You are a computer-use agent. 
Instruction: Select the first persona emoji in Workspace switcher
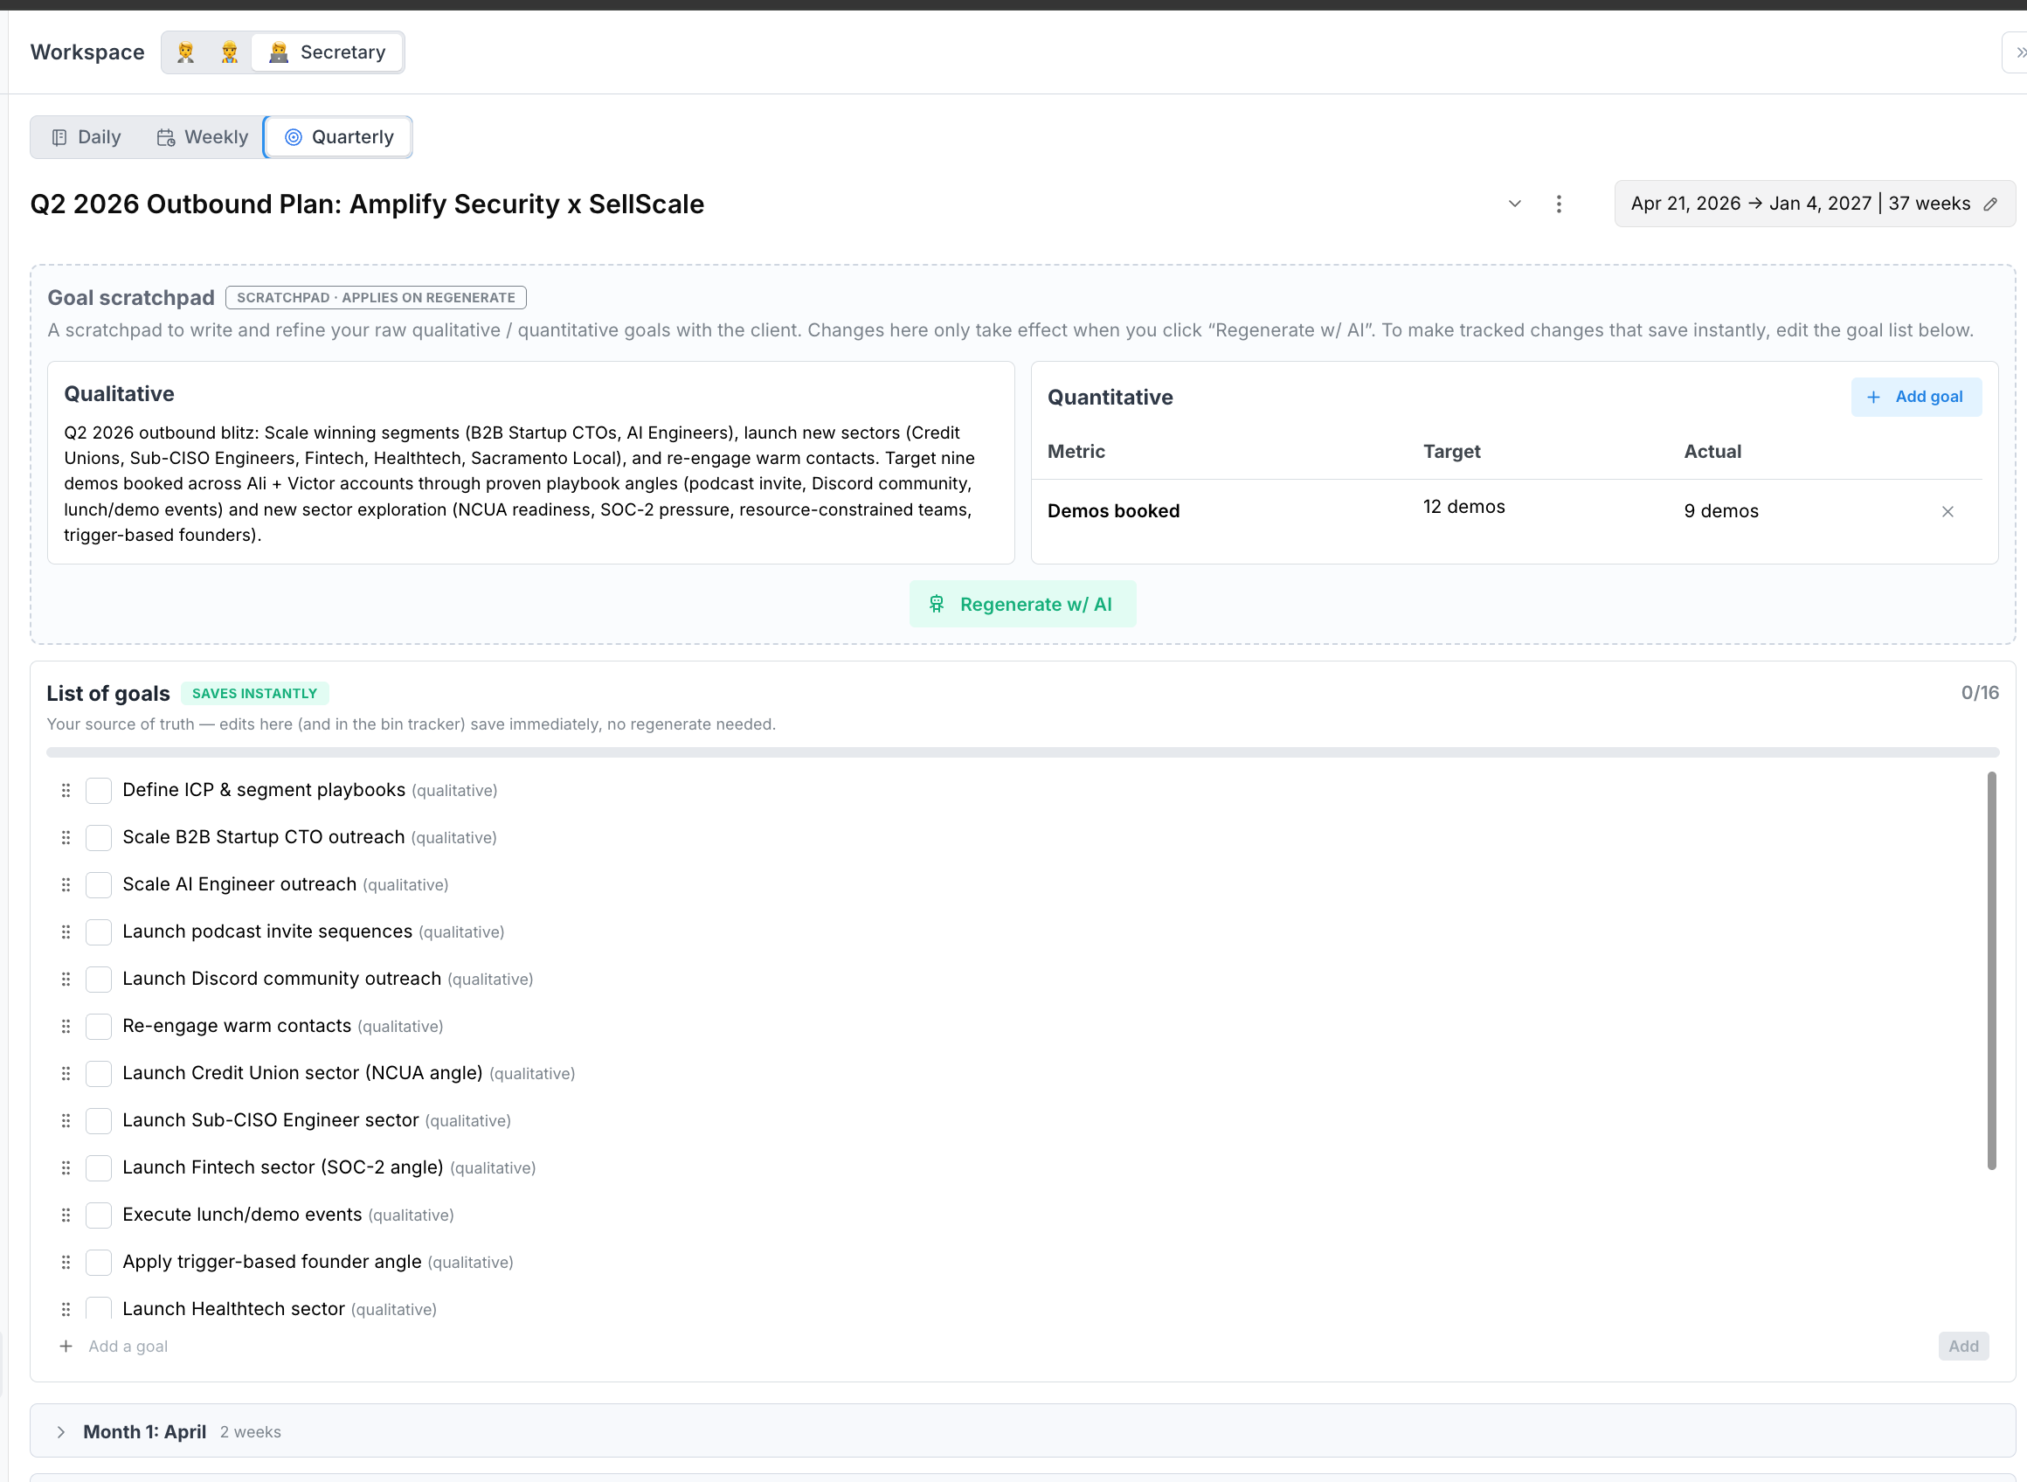185,52
